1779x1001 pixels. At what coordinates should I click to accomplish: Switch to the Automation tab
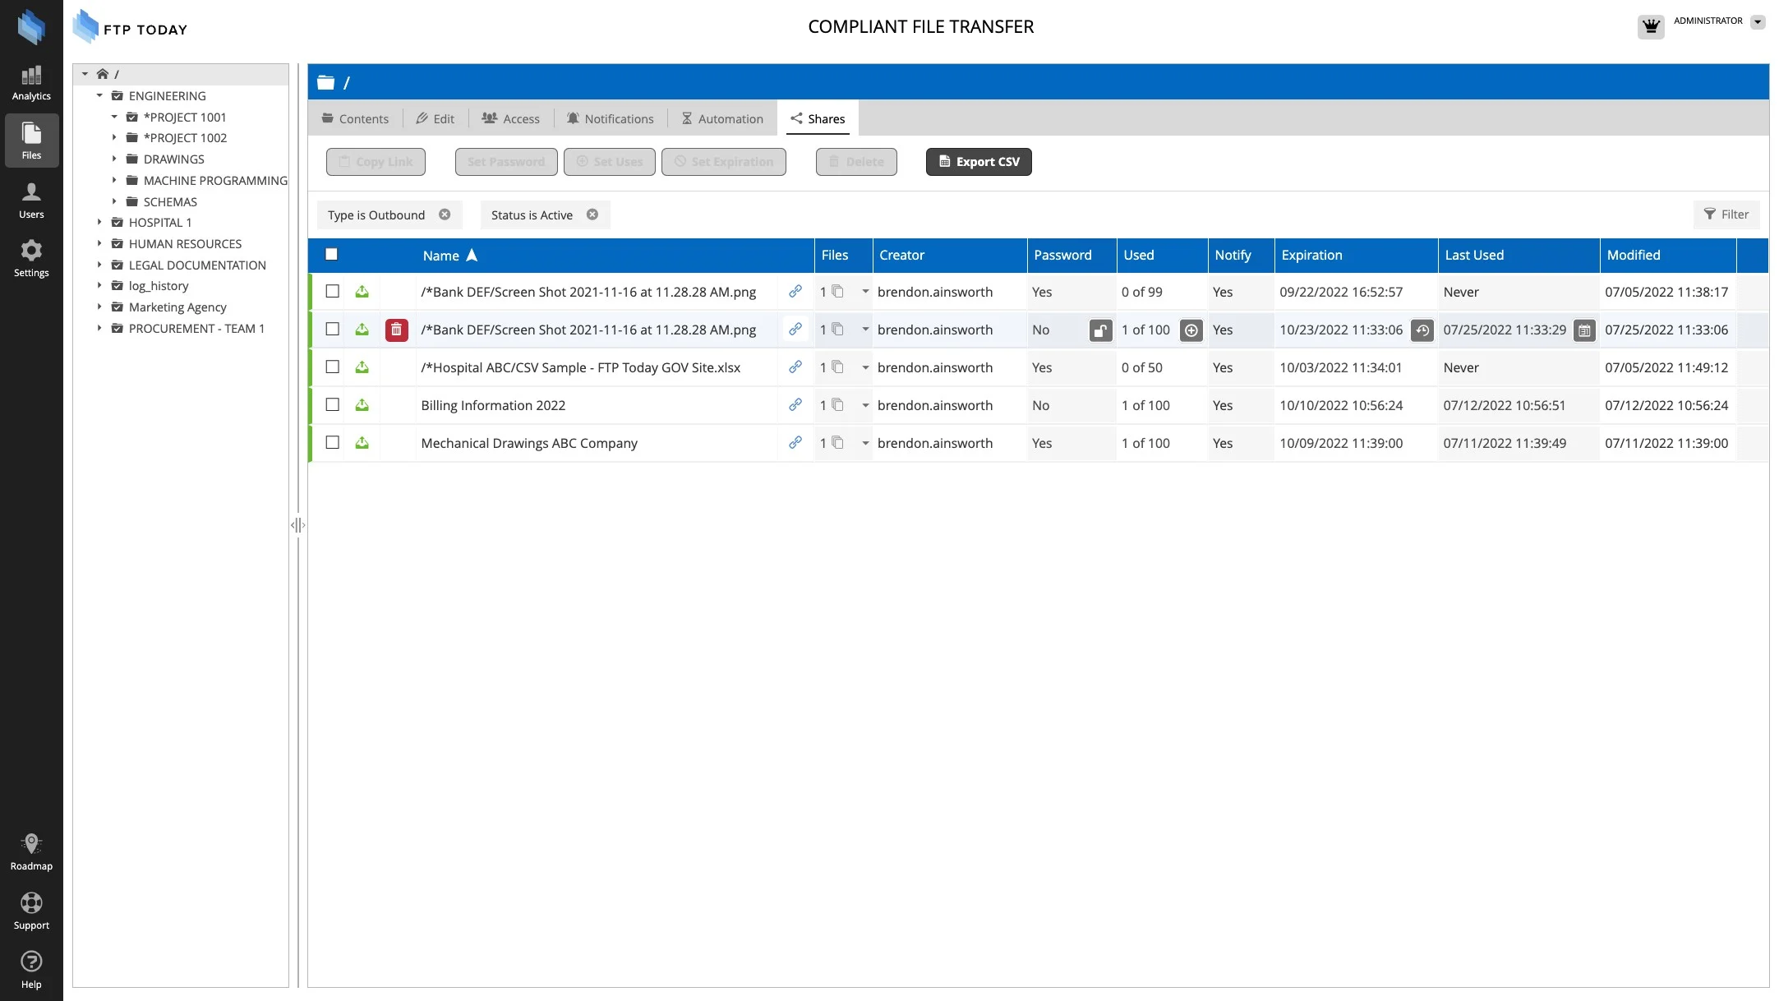[x=722, y=119]
